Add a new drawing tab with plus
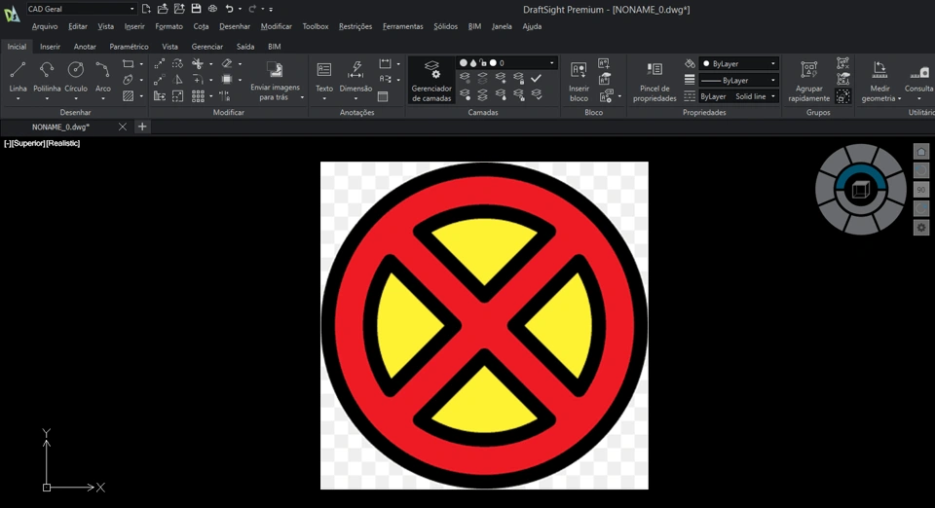The height and width of the screenshot is (508, 935). (x=142, y=127)
